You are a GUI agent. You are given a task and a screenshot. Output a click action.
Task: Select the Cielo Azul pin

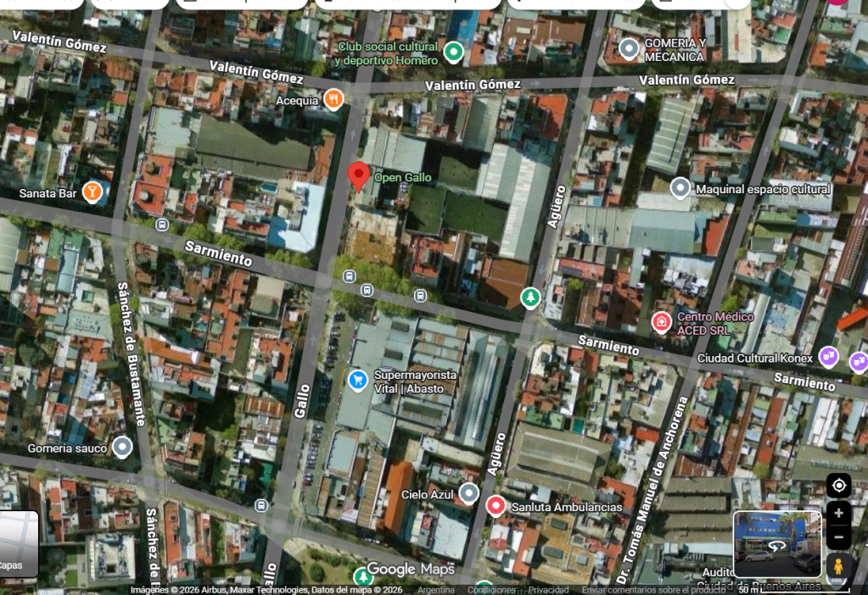coord(468,493)
